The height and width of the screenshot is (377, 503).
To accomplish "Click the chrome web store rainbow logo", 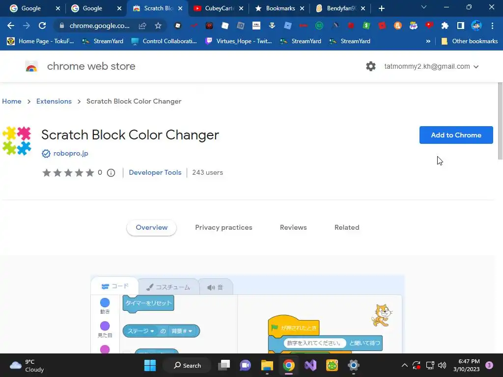I will pyautogui.click(x=31, y=66).
